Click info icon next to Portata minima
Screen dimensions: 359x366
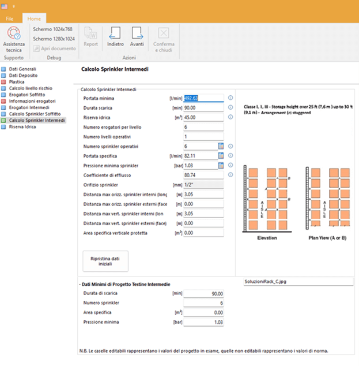(x=230, y=98)
